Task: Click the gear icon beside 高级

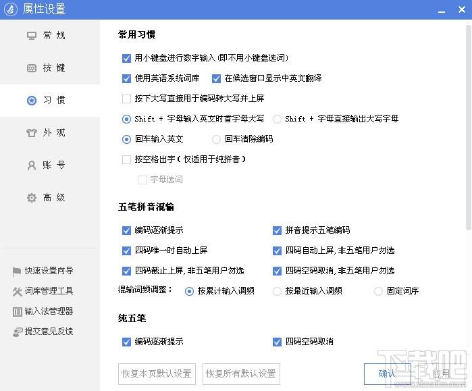Action: 32,198
